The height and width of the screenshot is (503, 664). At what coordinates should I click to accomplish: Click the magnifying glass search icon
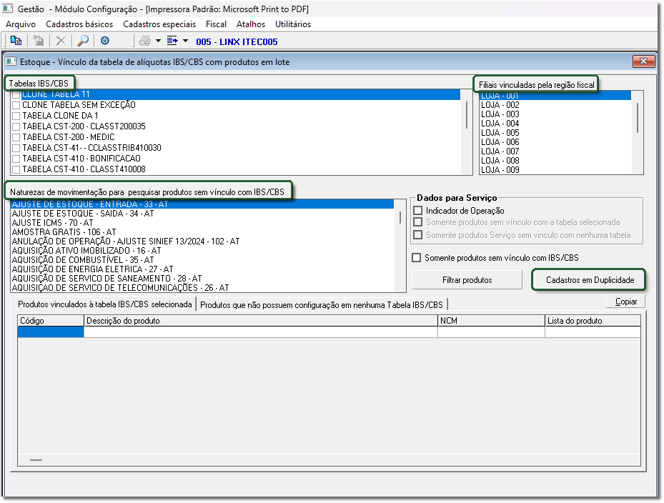83,41
